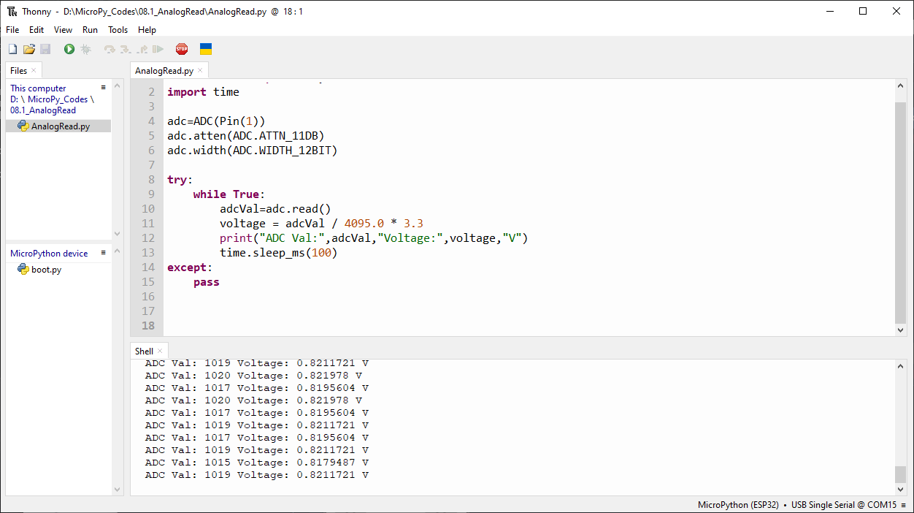Click the Ukraine flag support icon

(x=206, y=49)
